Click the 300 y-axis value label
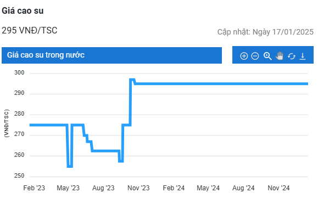The width and height of the screenshot is (318, 204). click(19, 73)
